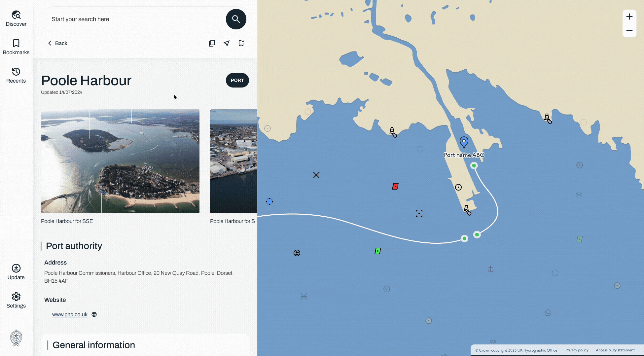Run a search with the magnifier button
The width and height of the screenshot is (644, 356).
click(x=235, y=19)
